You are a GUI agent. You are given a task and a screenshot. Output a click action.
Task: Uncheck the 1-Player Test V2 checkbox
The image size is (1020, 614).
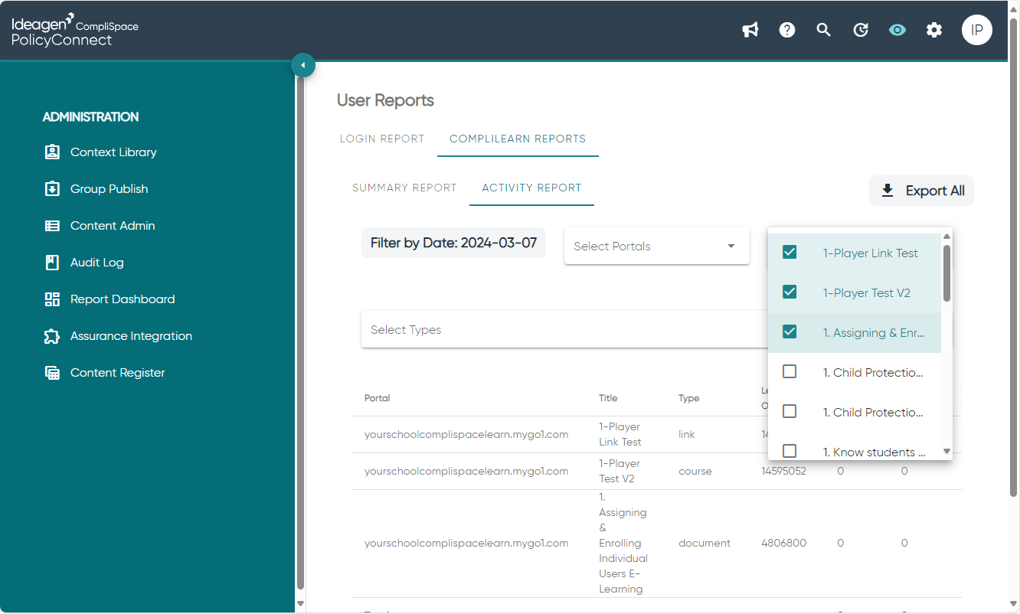coord(790,292)
